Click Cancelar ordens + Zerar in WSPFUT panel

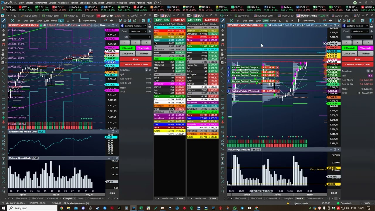[136, 64]
